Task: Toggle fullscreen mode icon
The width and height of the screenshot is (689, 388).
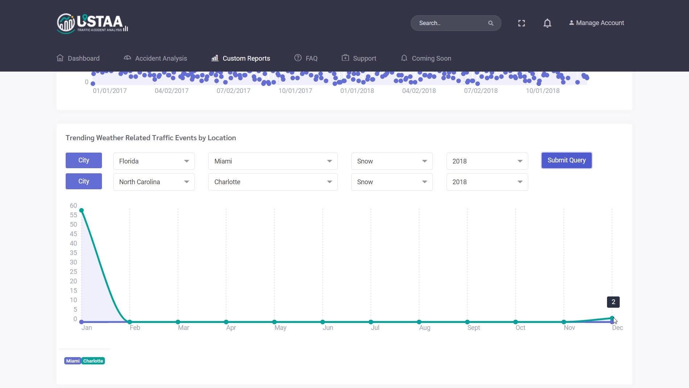Action: 521,23
